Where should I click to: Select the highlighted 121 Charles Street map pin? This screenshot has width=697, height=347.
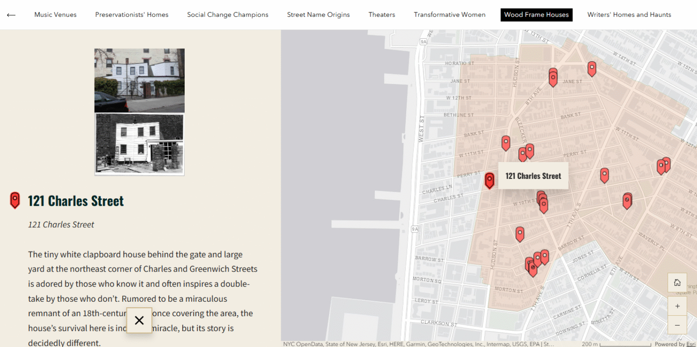pyautogui.click(x=489, y=180)
